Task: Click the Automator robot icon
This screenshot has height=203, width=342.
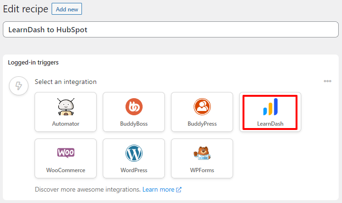Action: pos(66,107)
